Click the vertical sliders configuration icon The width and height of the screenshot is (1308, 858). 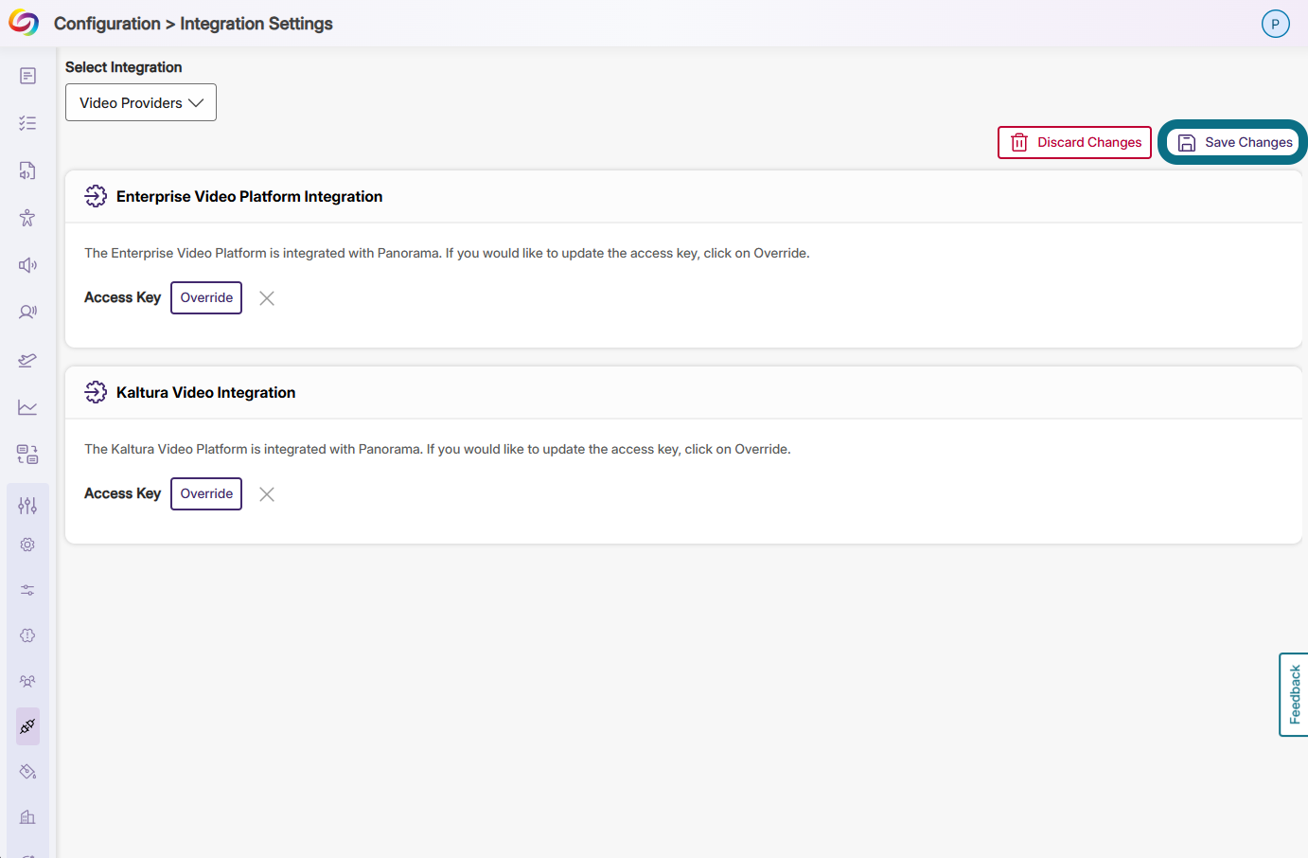pos(27,506)
